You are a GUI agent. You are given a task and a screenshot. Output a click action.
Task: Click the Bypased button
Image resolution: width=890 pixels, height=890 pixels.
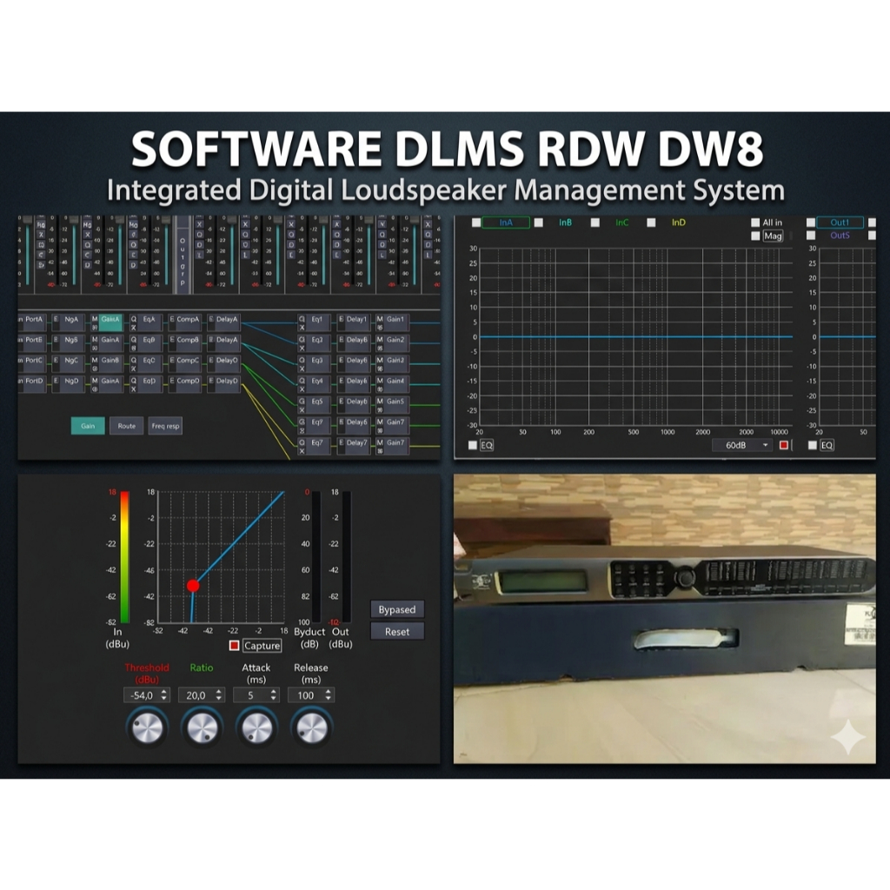click(396, 609)
